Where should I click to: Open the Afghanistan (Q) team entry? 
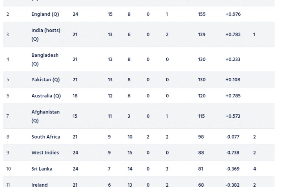coord(46,116)
